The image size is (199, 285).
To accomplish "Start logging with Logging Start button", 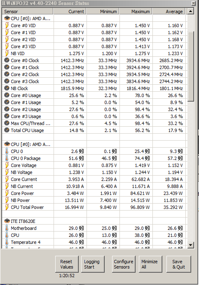I will point(93,264).
